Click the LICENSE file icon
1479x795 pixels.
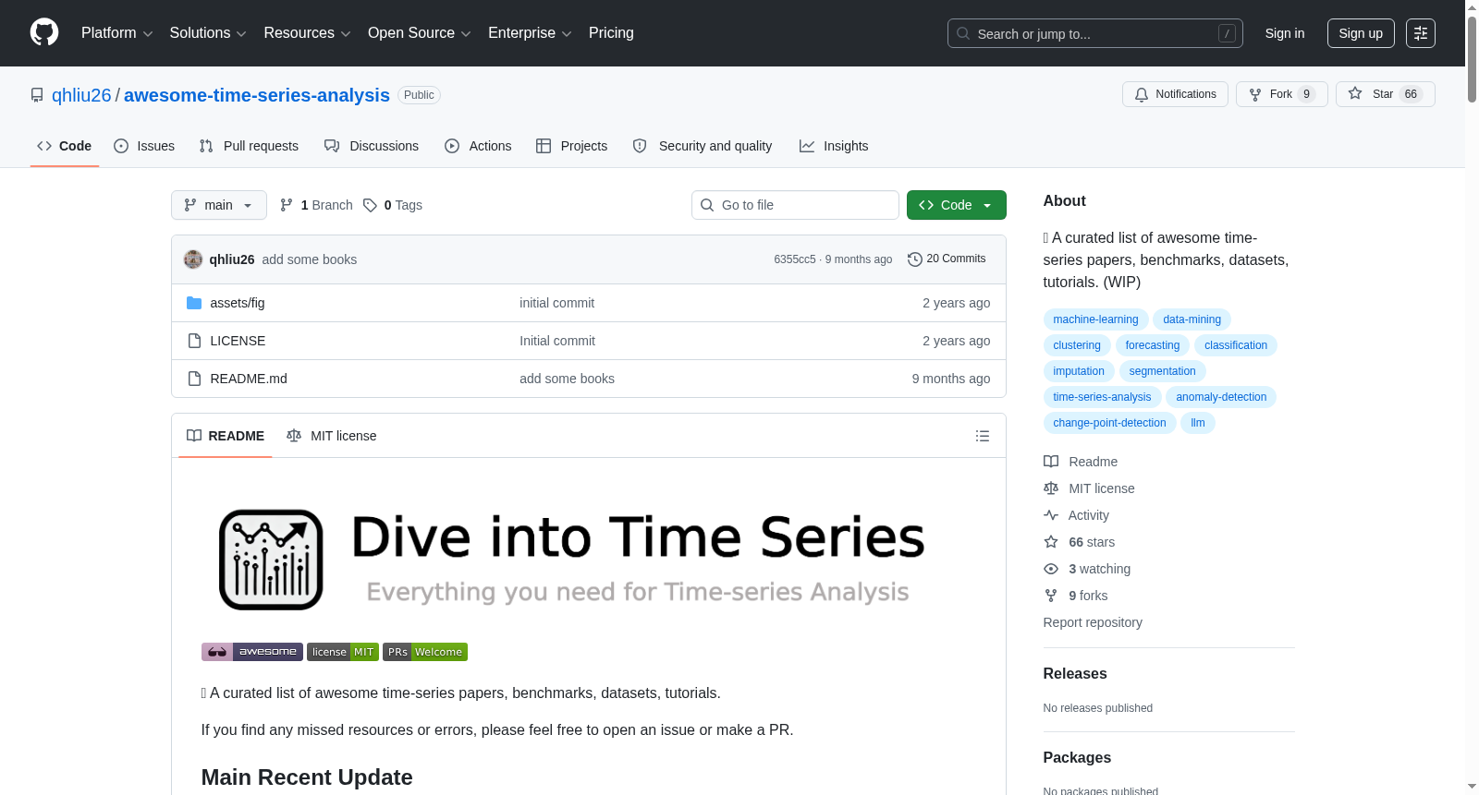coord(194,341)
